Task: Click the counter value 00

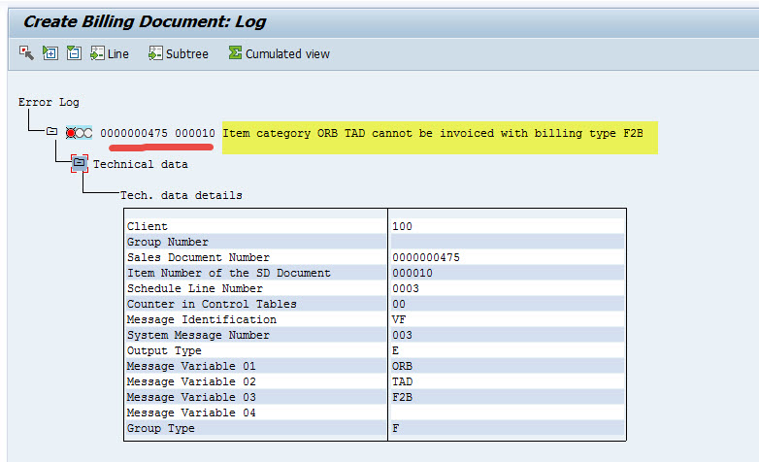Action: 398,304
